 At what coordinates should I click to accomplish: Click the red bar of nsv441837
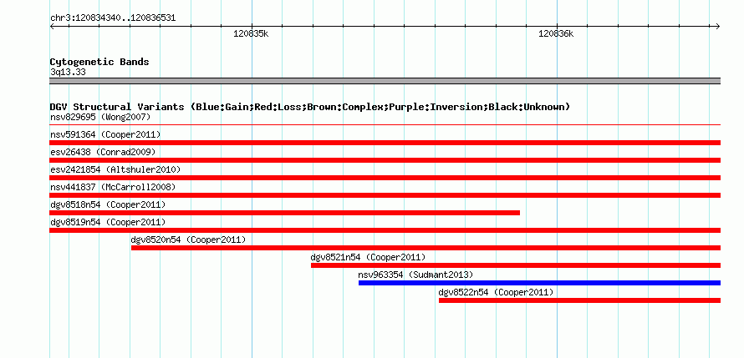385,195
